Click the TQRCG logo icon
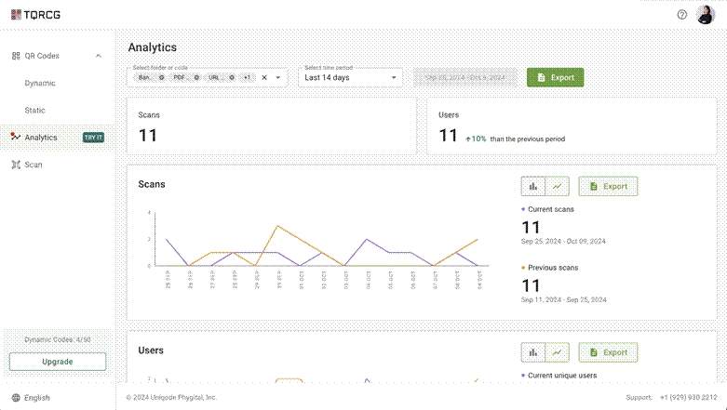Screen dimensions: 727x410 (16, 15)
